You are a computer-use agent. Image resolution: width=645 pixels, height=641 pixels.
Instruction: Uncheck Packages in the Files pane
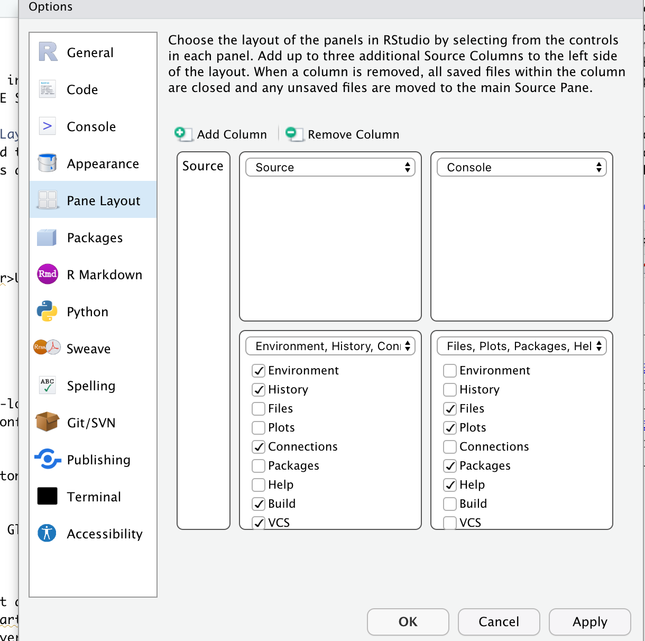click(450, 466)
